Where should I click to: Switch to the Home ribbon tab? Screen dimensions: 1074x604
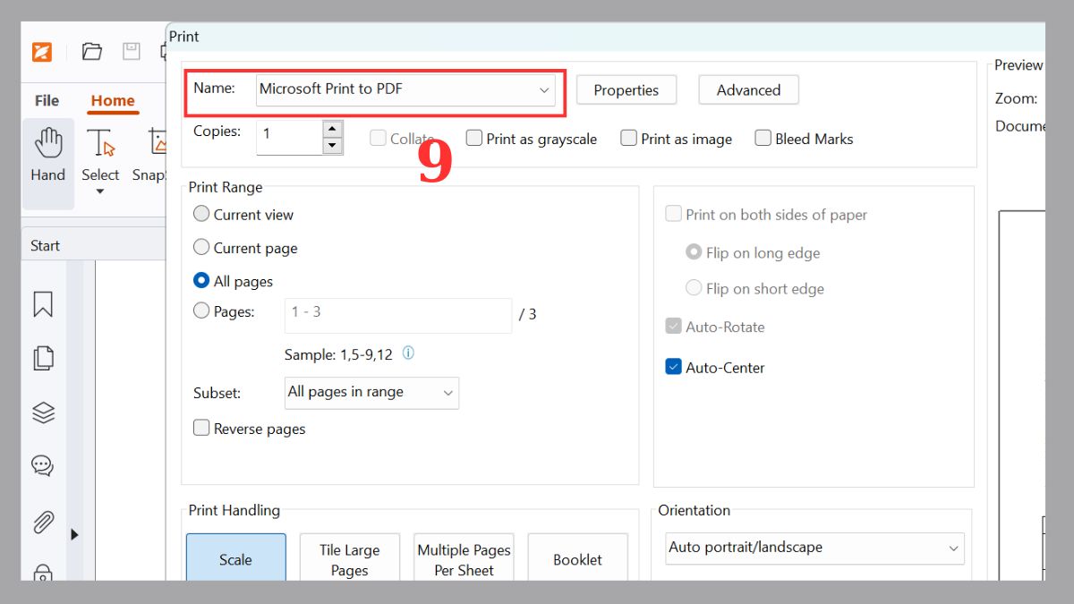[113, 101]
